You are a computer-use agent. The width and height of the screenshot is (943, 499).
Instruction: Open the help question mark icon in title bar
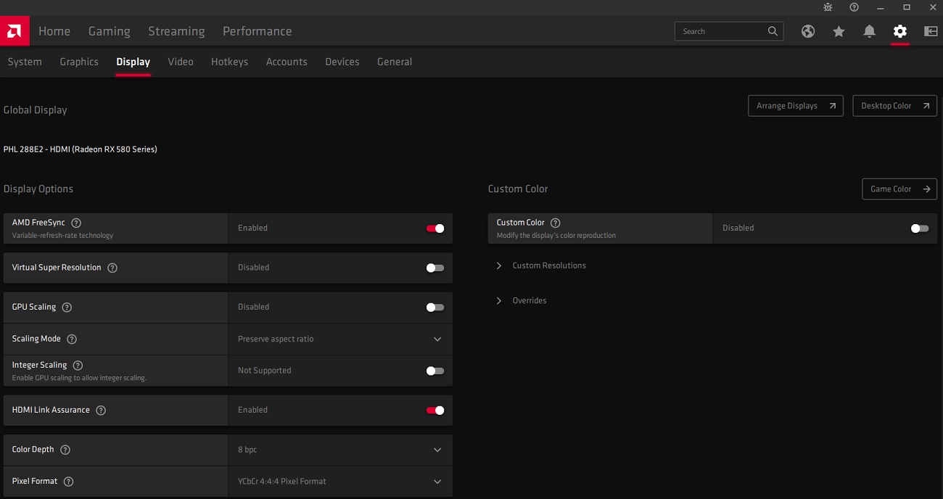[x=854, y=7]
